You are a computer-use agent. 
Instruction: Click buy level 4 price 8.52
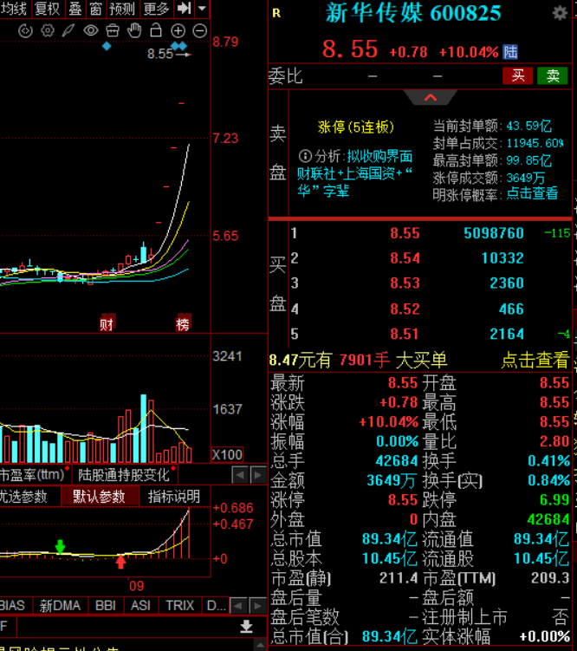pyautogui.click(x=405, y=309)
